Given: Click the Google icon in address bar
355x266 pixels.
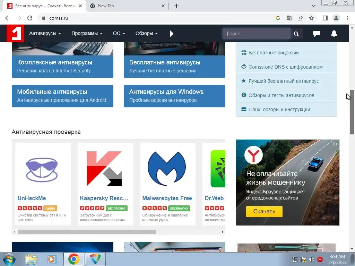Looking at the screenshot, I should coord(278,18).
